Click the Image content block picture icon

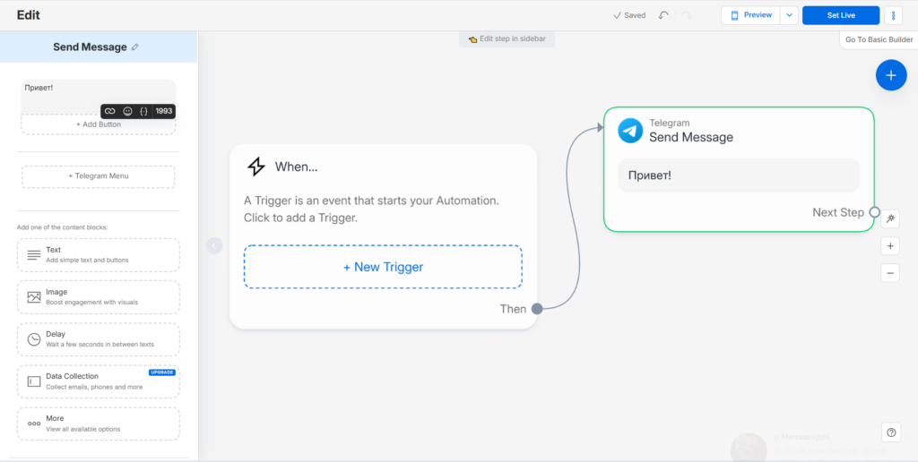(34, 296)
